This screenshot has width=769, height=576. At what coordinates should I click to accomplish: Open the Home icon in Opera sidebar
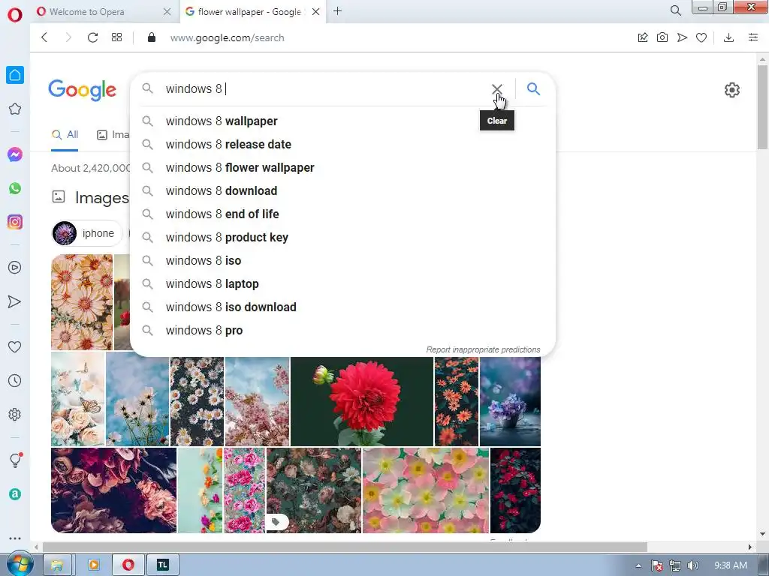[15, 75]
